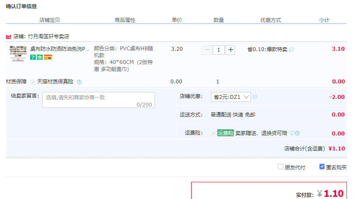Click the 确认订单信息 heading
The height and width of the screenshot is (199, 356).
(22, 6)
